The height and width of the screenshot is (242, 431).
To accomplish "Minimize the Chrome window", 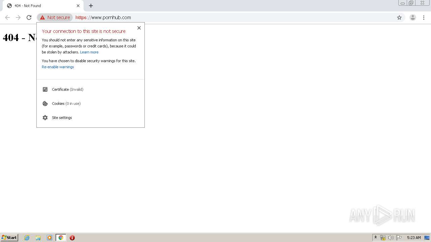I will click(x=403, y=3).
